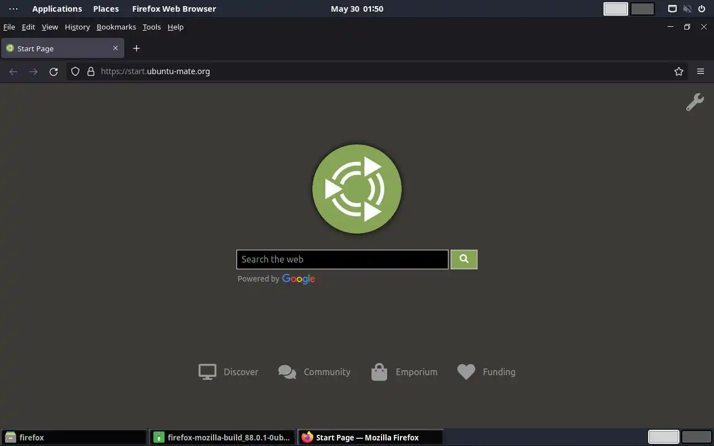Open the top bar notifications tray icon

(x=673, y=9)
